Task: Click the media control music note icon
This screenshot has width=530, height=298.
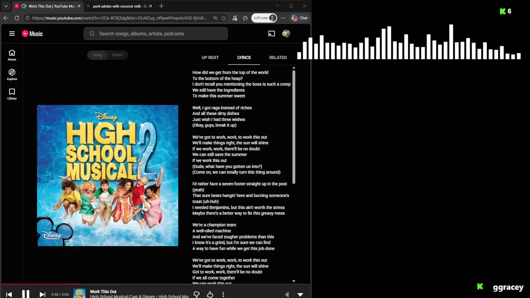Action: coord(235,18)
